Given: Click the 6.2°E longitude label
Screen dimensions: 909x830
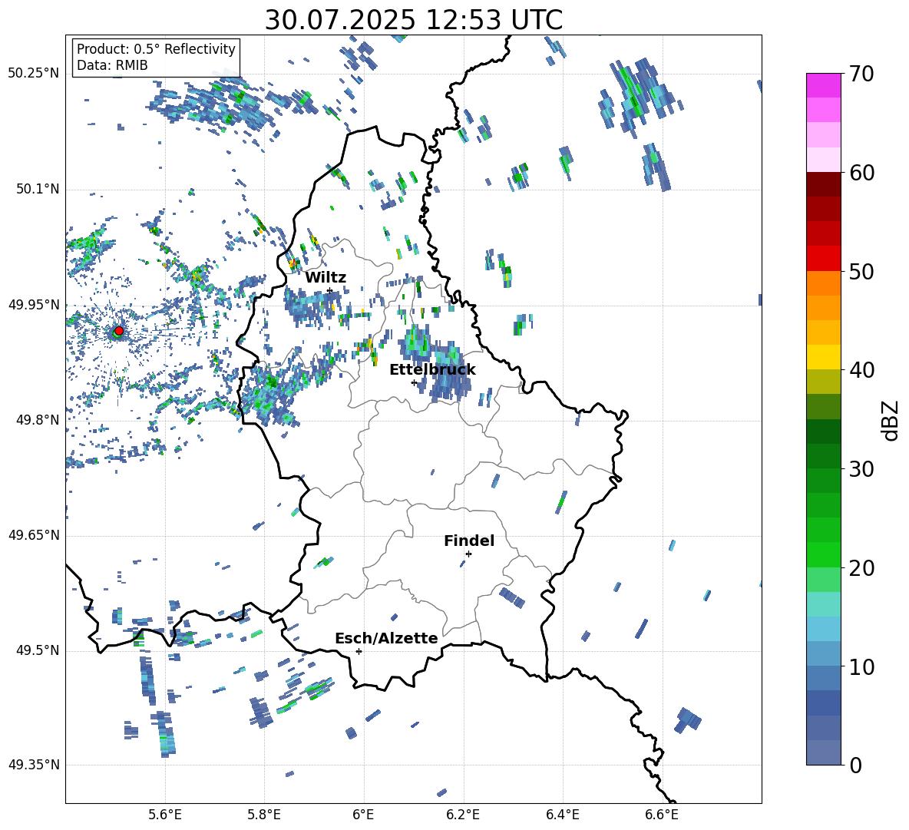Looking at the screenshot, I should click(x=463, y=815).
